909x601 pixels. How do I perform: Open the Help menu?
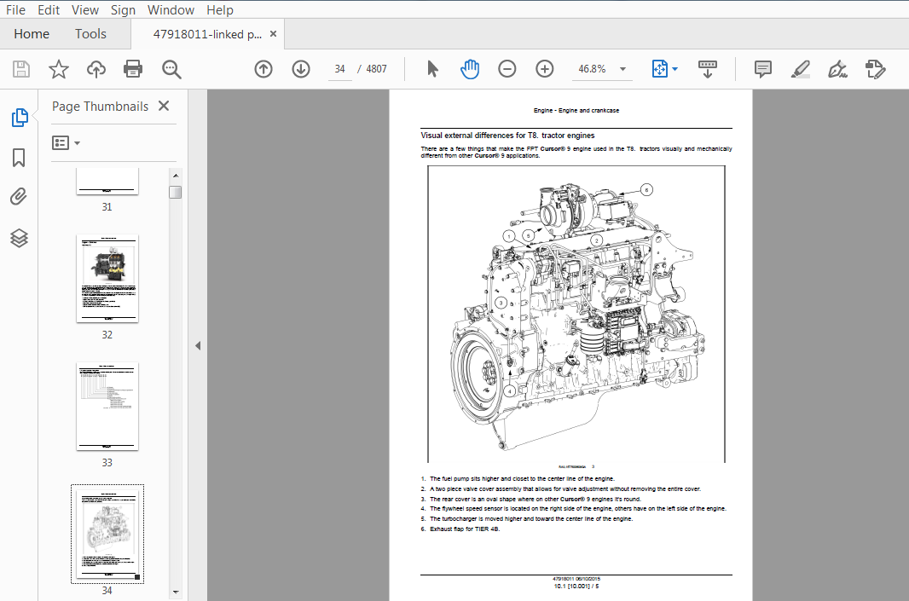coord(220,10)
